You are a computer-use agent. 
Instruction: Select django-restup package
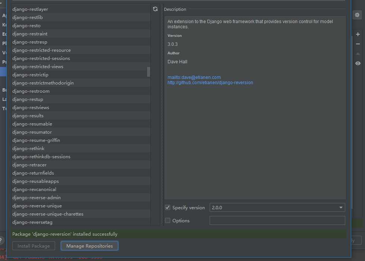pos(81,99)
